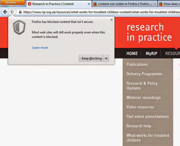The image size is (180, 146).
Task: Click Firefox icon on How does tab
Action: (x=161, y=4)
